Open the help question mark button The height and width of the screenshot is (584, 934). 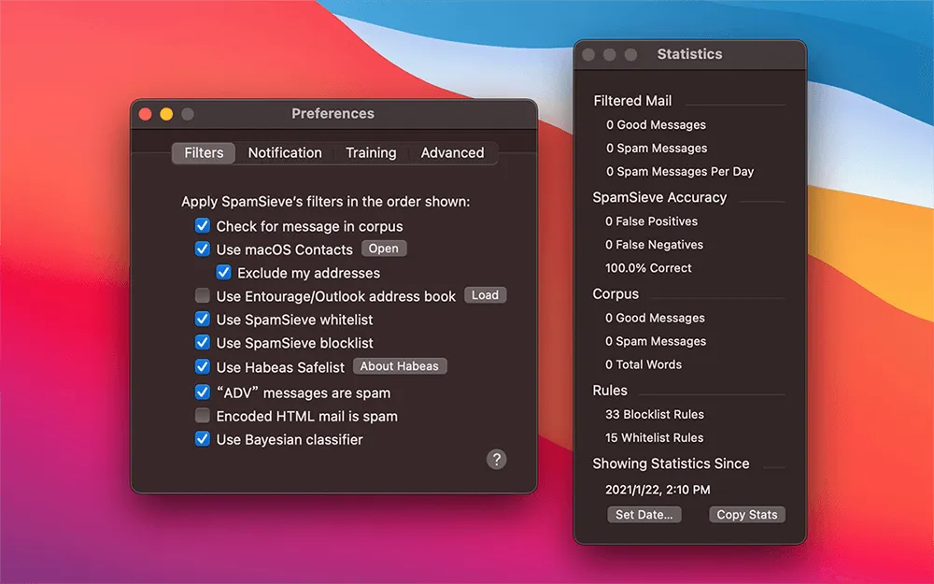pos(497,459)
